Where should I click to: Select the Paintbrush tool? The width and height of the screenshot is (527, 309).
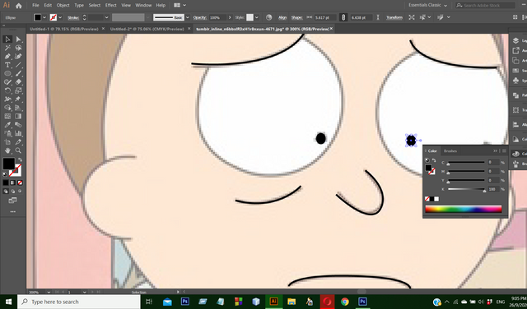[x=18, y=73]
